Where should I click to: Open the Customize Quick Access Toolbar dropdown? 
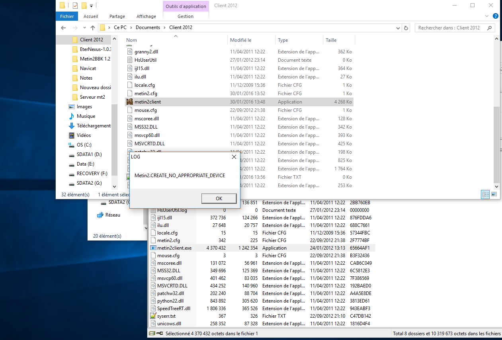pos(91,6)
